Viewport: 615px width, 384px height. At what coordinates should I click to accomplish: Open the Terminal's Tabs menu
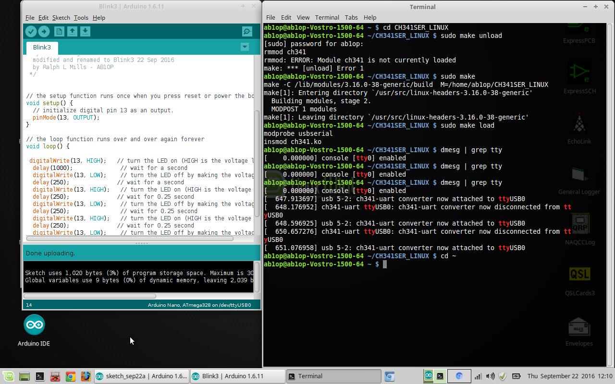tap(351, 17)
